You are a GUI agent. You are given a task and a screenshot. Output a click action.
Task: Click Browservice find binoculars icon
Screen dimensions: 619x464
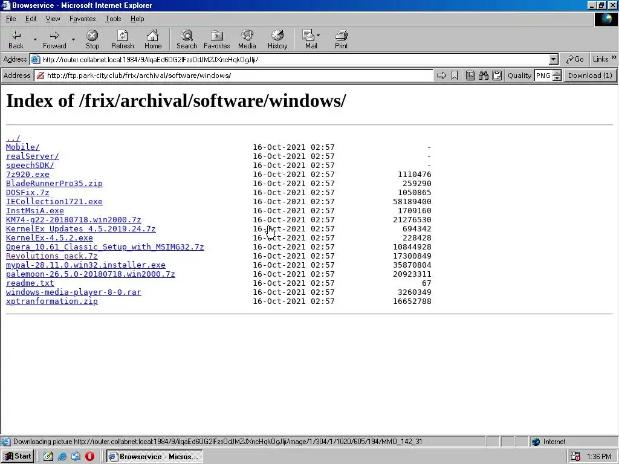click(484, 76)
